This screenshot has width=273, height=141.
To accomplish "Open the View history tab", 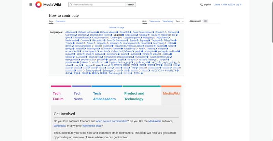I will tap(168, 21).
